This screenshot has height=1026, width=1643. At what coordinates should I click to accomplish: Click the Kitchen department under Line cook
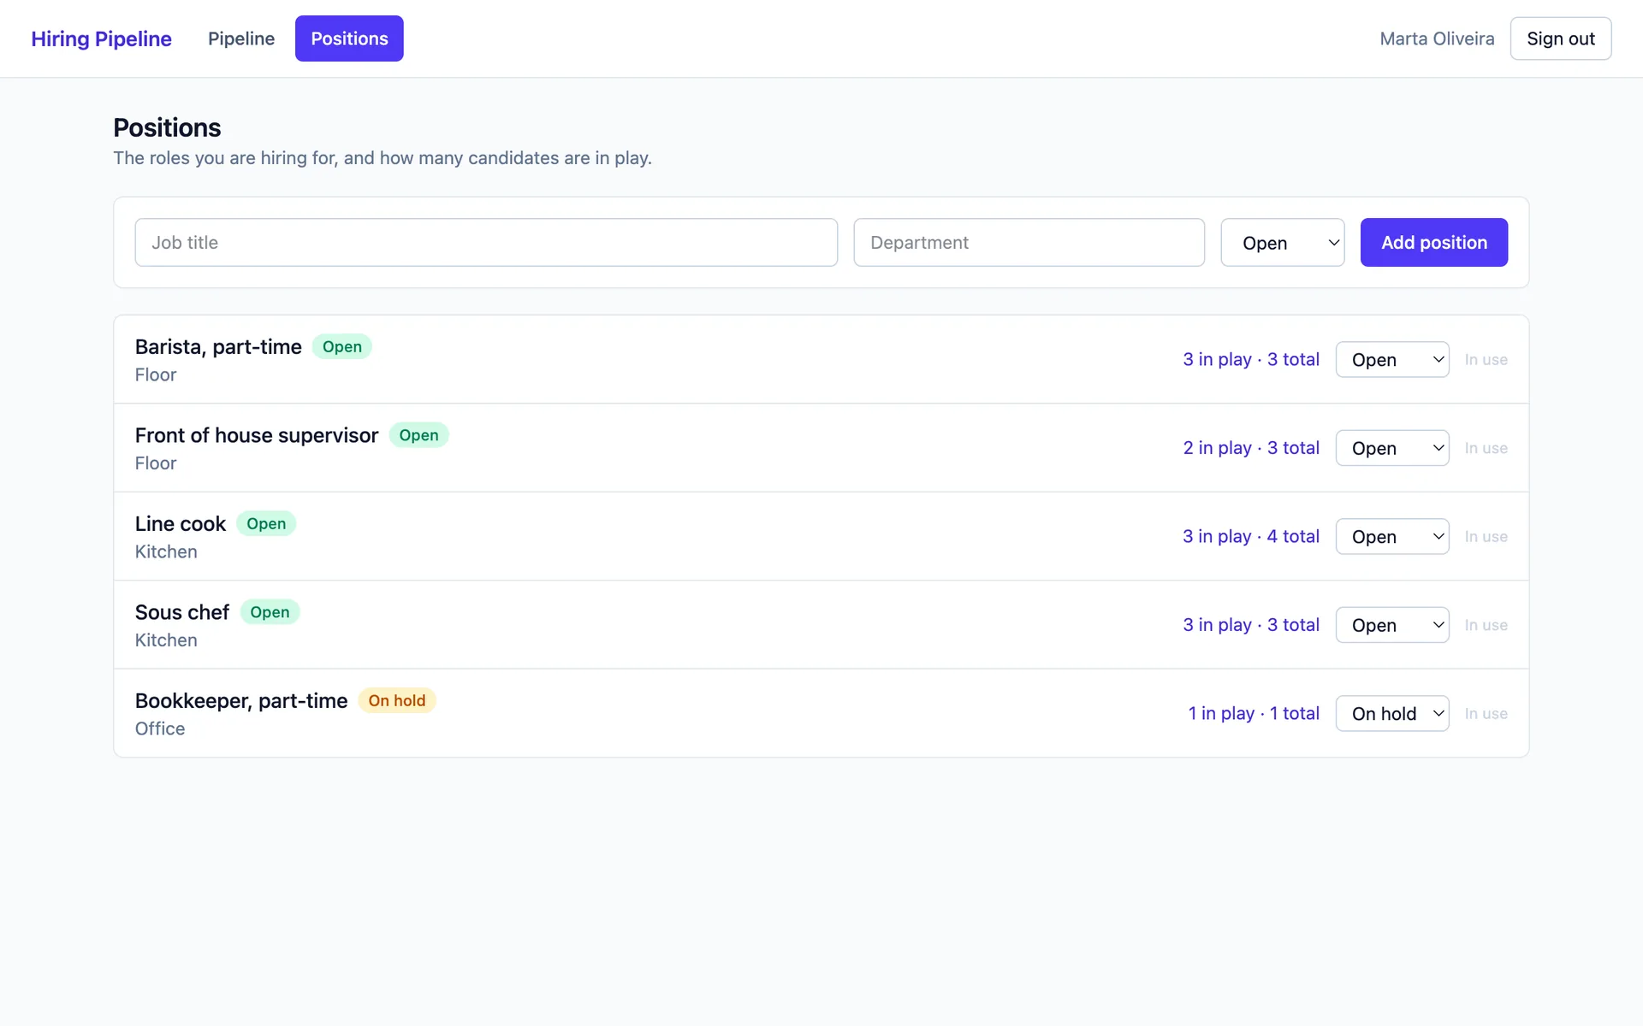pyautogui.click(x=166, y=552)
